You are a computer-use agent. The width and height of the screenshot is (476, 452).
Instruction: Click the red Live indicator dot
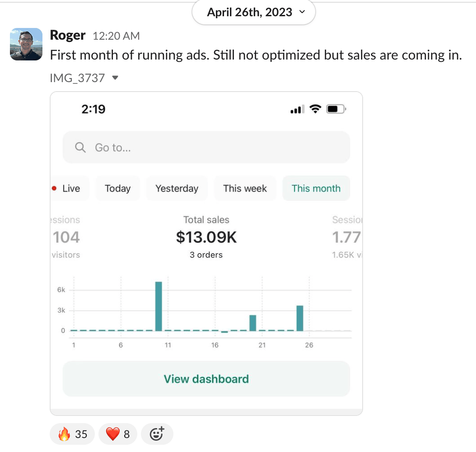55,189
